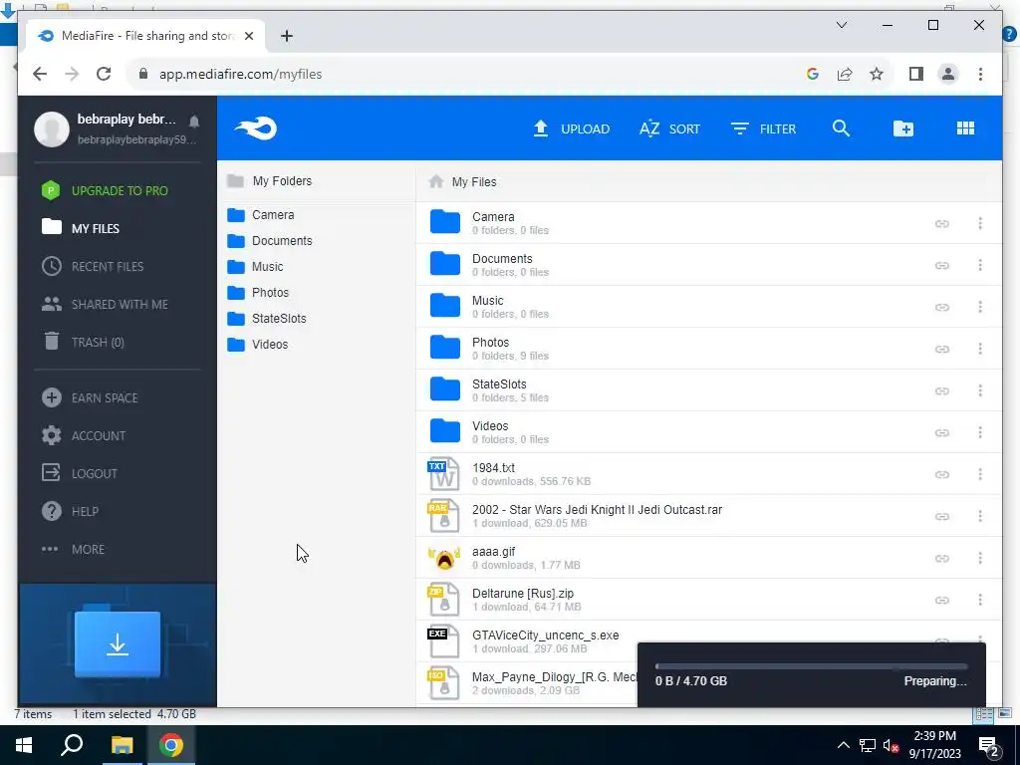Viewport: 1020px width, 765px height.
Task: Click the notification bell beside username
Action: (x=194, y=122)
